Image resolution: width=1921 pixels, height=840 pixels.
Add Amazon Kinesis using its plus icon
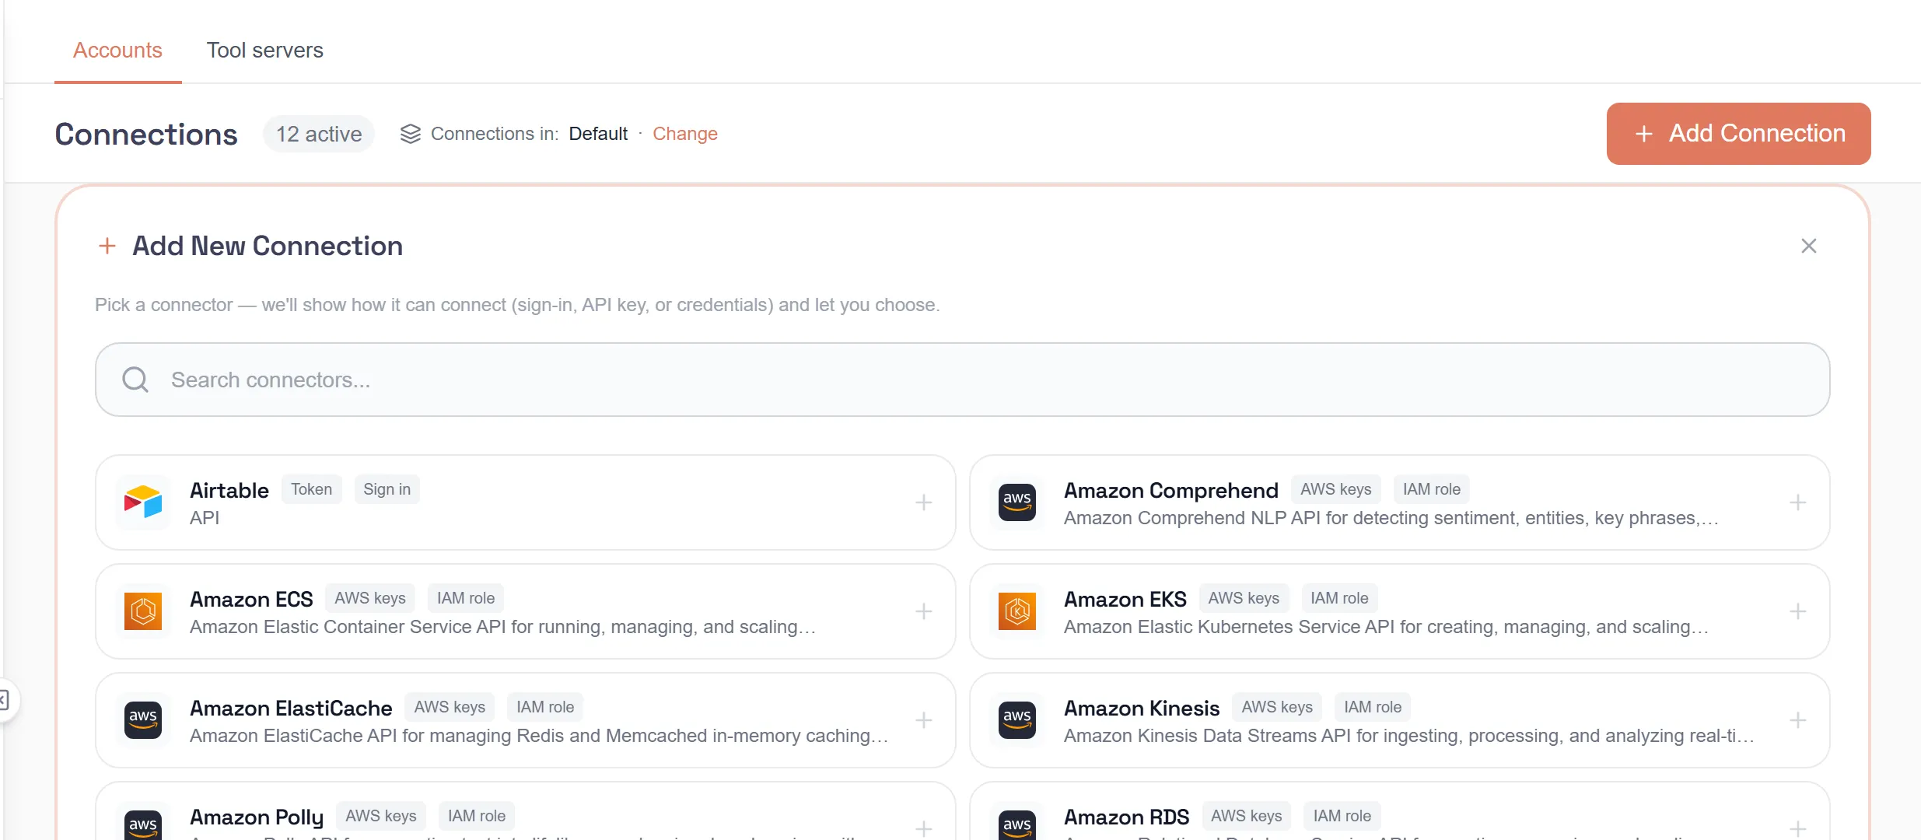tap(1797, 720)
